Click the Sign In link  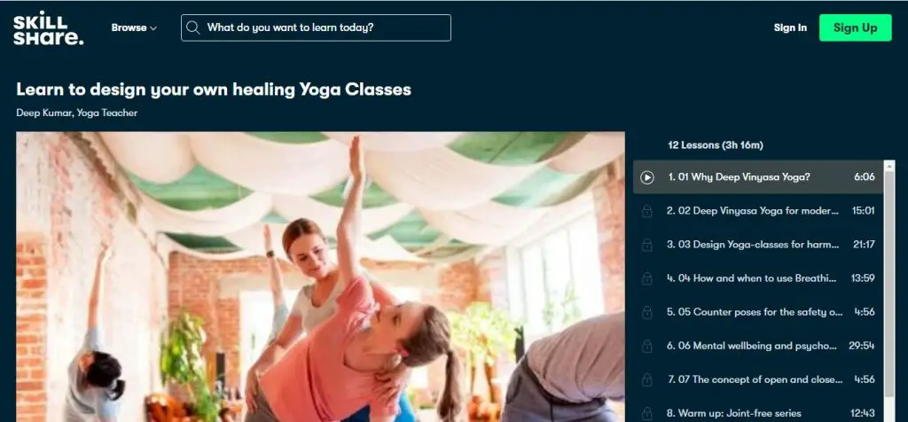click(790, 27)
